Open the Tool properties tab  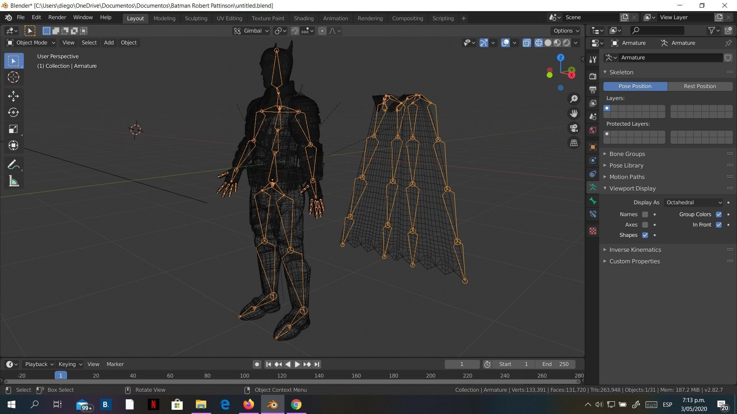click(593, 59)
